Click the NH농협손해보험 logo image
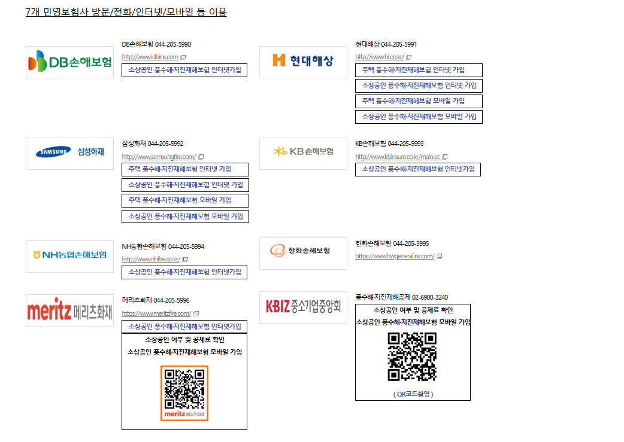This screenshot has width=624, height=442. point(69,257)
